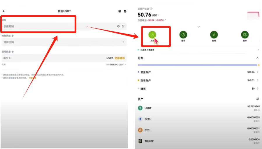Click the 0.0000434 TRUMP balance value
The height and width of the screenshot is (149, 262).
pyautogui.click(x=254, y=139)
